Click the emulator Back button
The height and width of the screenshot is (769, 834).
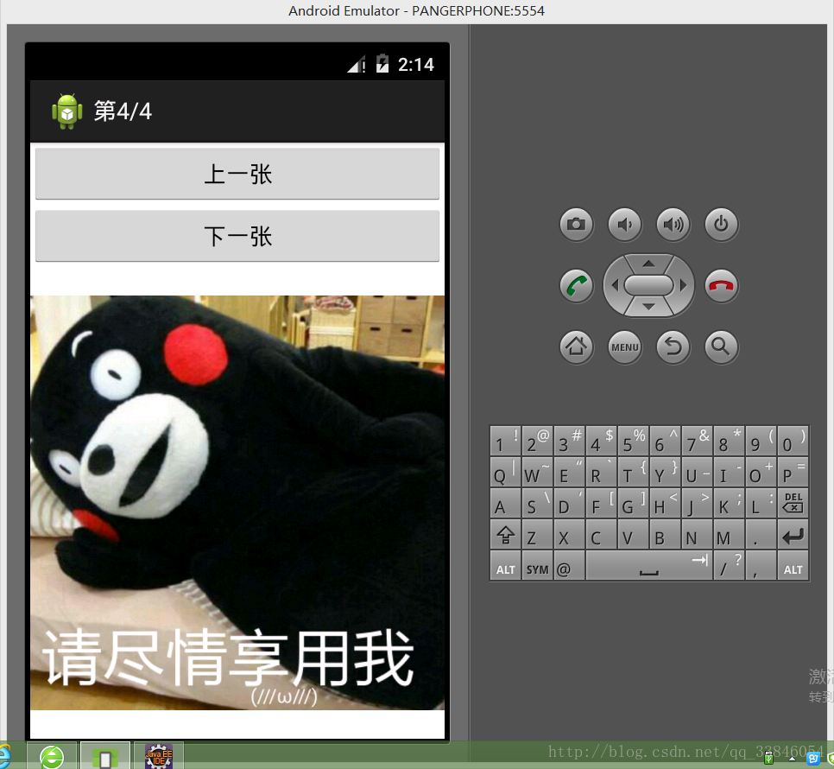pyautogui.click(x=673, y=347)
